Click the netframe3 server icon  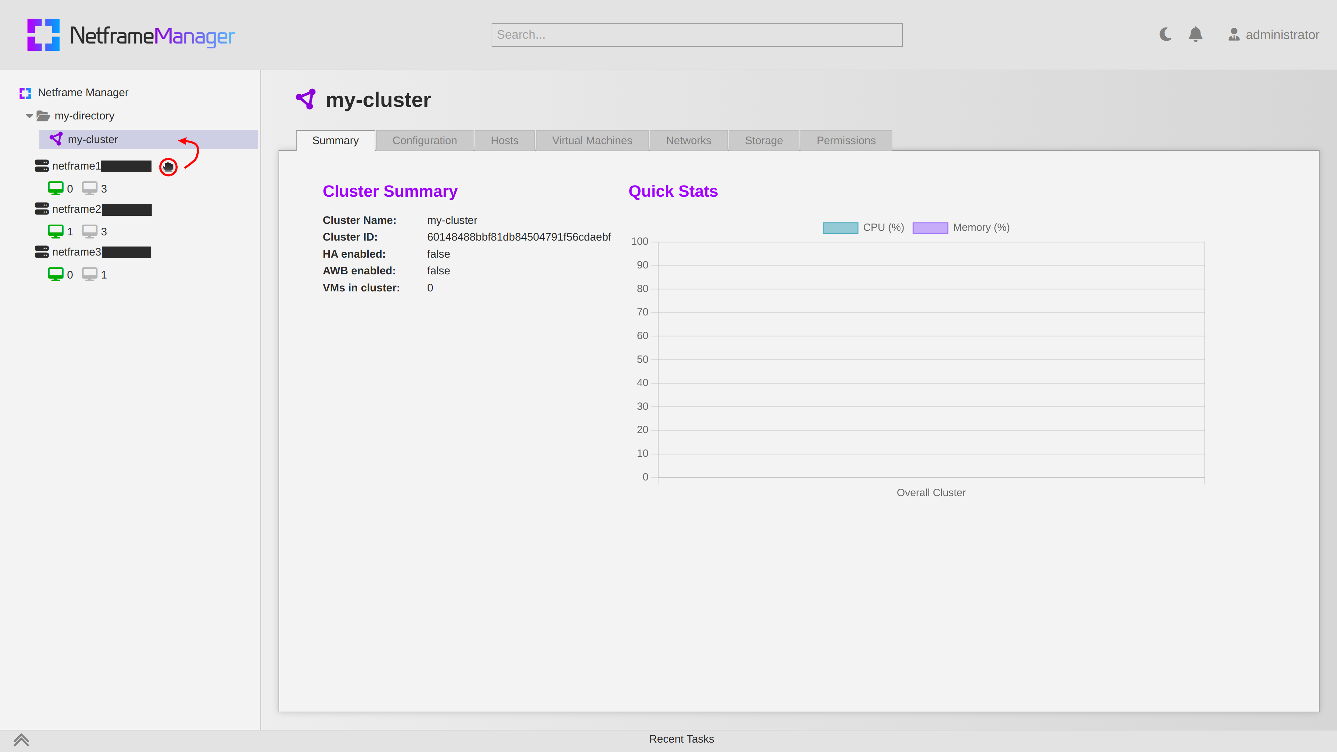tap(41, 252)
